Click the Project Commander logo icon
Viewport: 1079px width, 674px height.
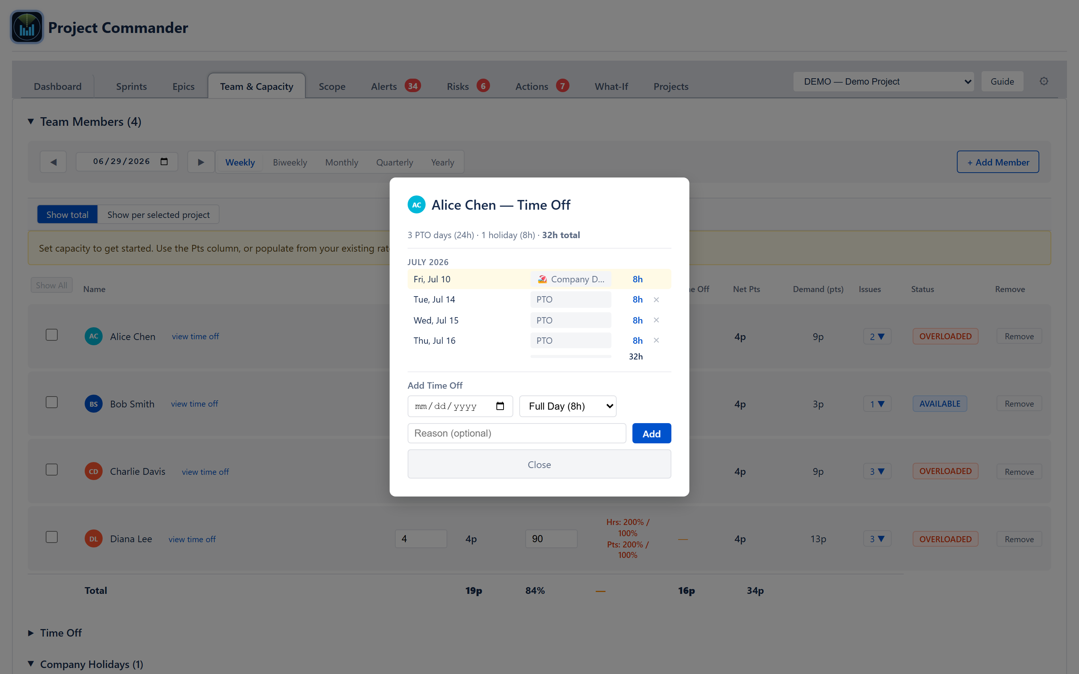point(27,27)
